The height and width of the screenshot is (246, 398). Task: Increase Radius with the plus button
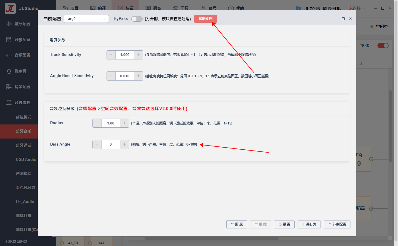tap(124, 123)
